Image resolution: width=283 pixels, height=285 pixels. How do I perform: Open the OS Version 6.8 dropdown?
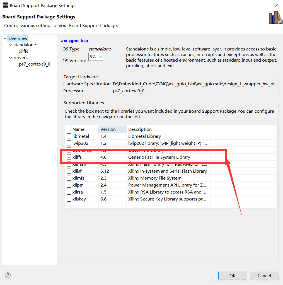[96, 57]
